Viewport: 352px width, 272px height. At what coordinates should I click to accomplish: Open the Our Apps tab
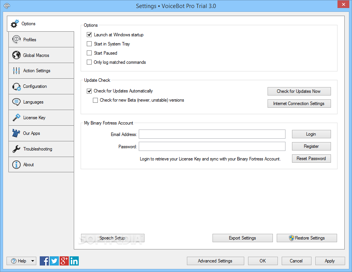[x=41, y=133]
